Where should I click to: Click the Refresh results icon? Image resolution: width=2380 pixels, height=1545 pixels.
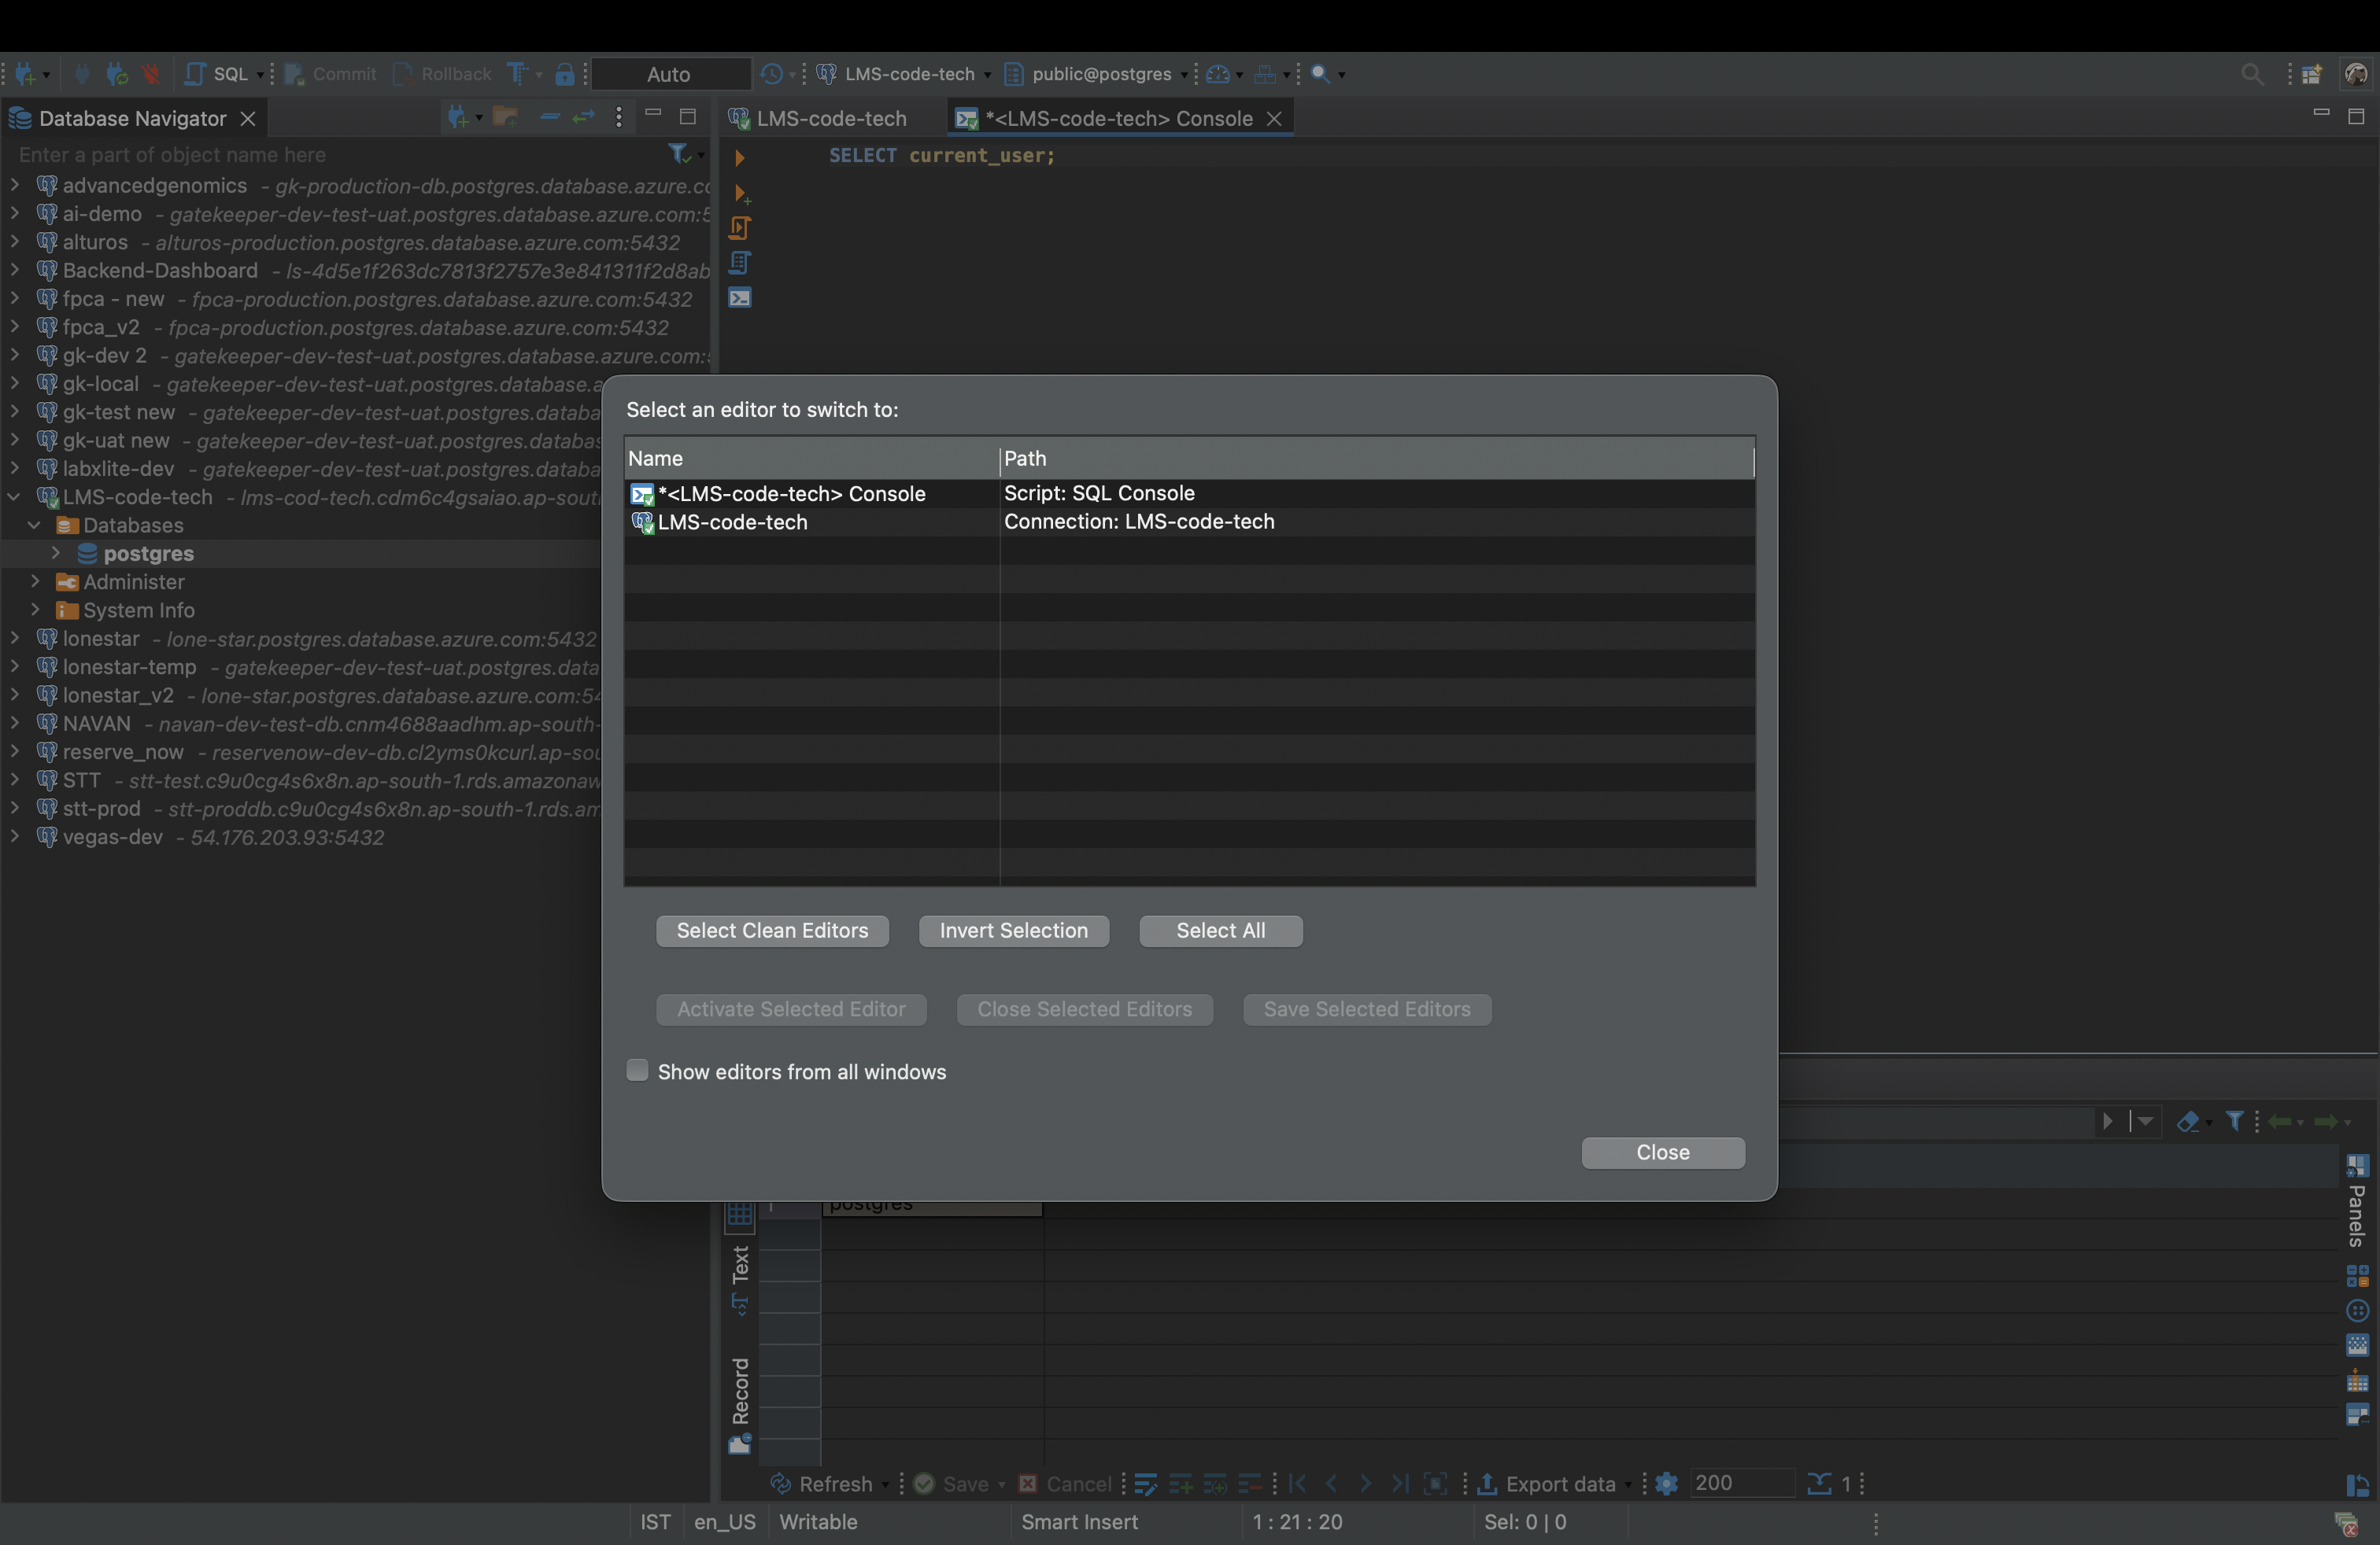pyautogui.click(x=781, y=1484)
